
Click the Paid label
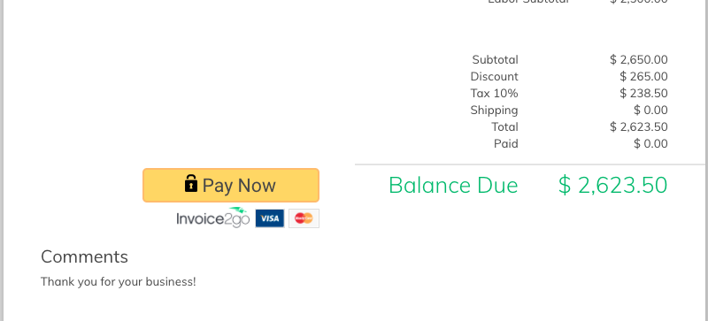tap(505, 143)
